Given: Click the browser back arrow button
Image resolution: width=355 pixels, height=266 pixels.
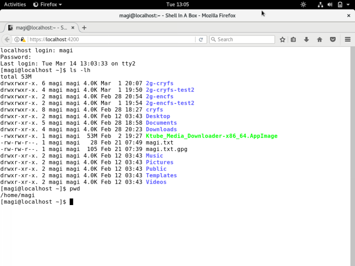Looking at the screenshot, I should (x=7, y=40).
